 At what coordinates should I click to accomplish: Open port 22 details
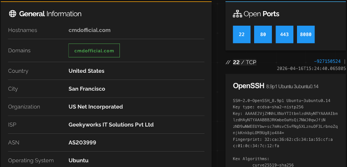click(242, 34)
